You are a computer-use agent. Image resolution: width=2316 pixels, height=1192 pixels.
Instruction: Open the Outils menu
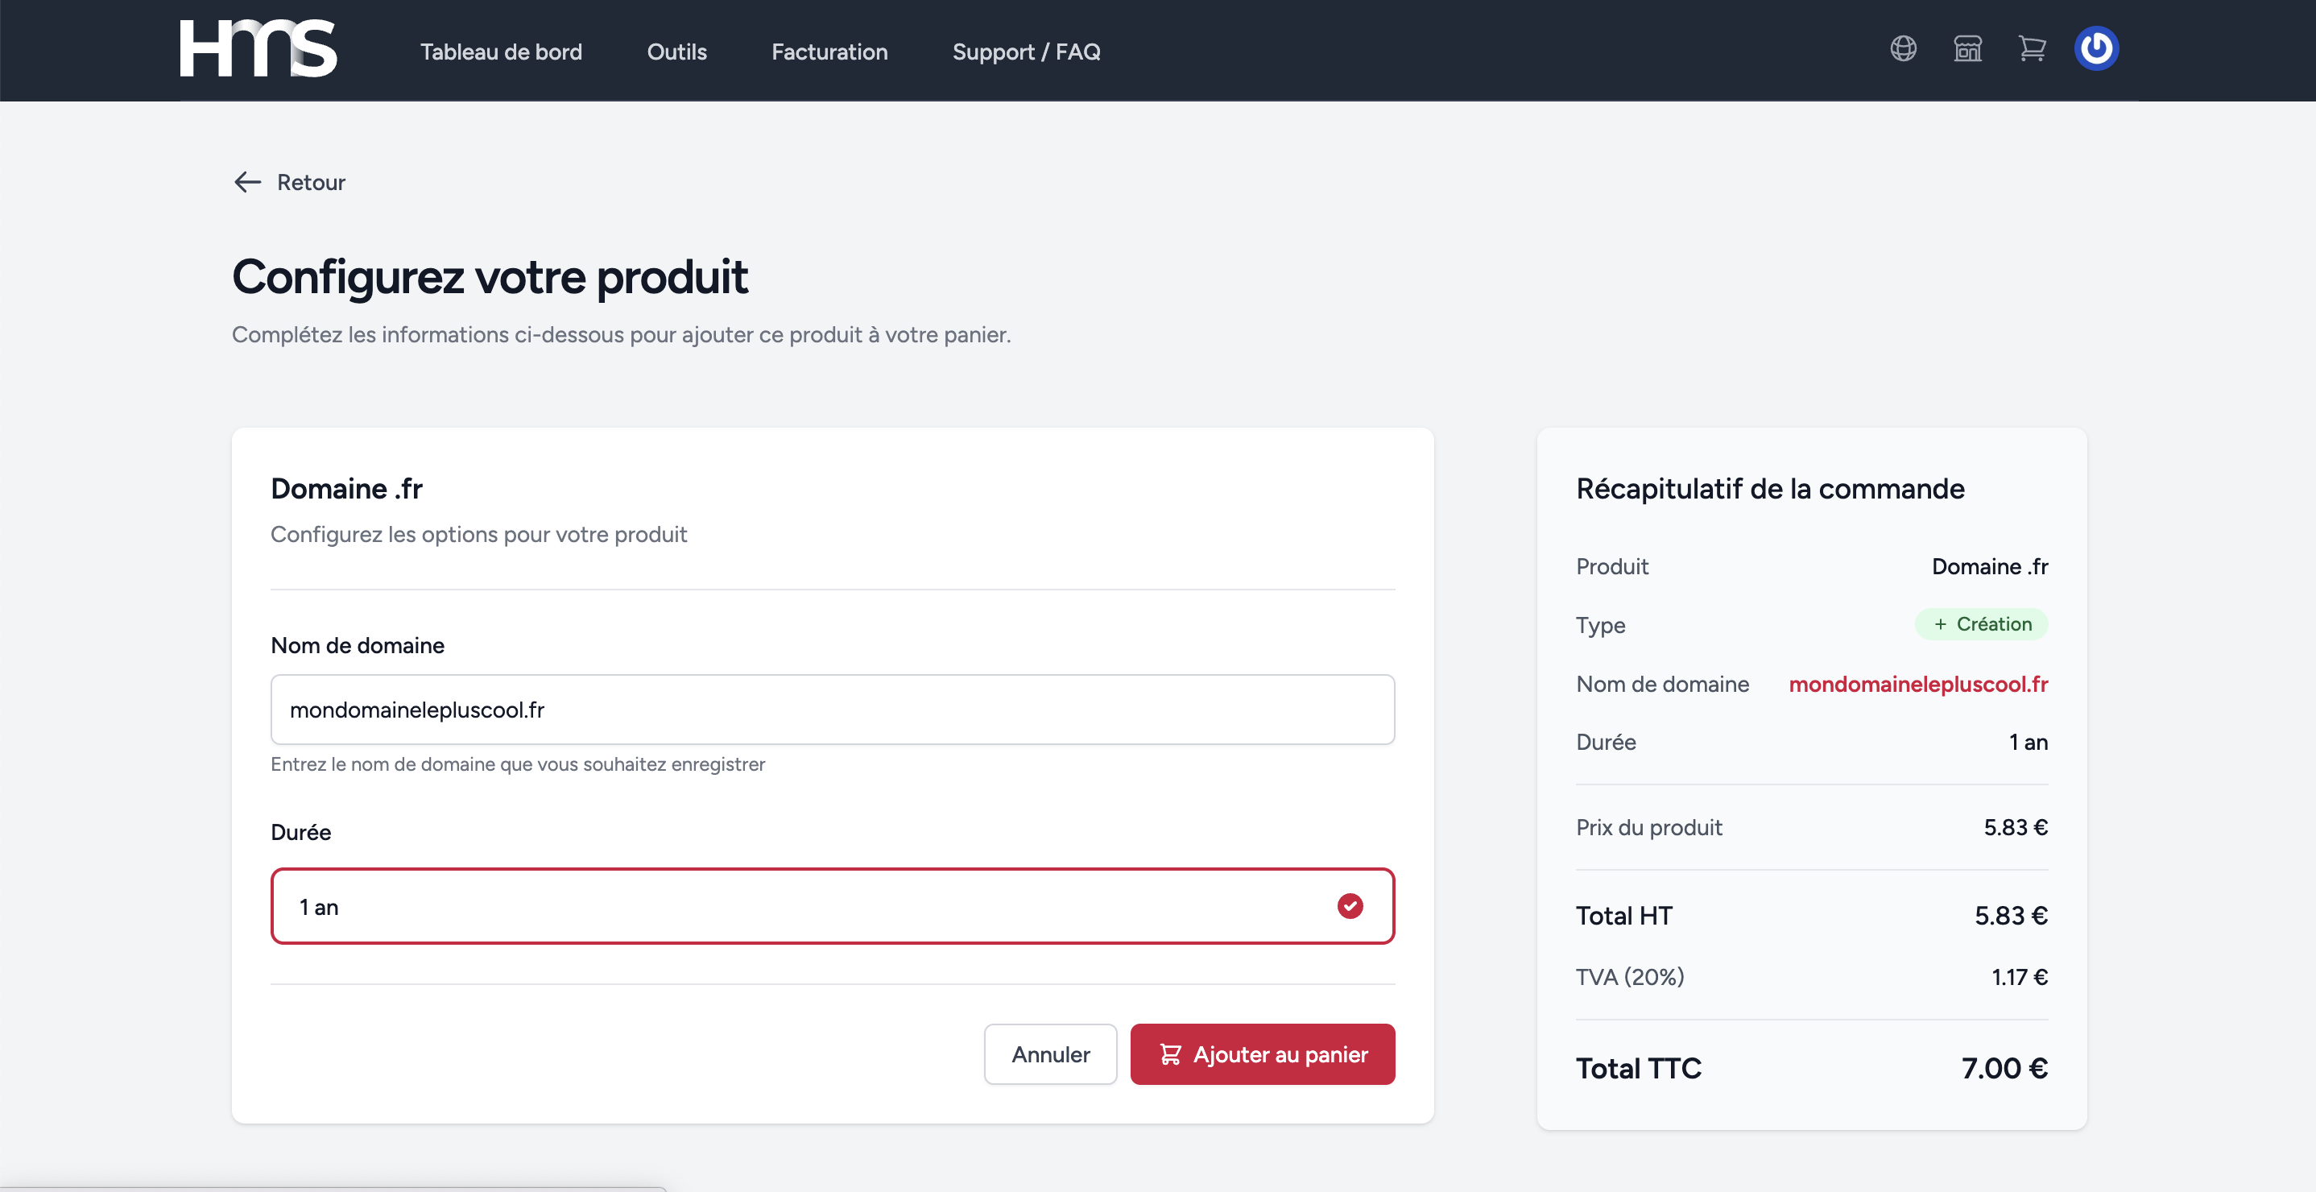pyautogui.click(x=676, y=52)
